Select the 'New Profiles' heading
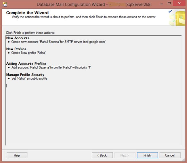This screenshot has height=163, width=187. 16,49
